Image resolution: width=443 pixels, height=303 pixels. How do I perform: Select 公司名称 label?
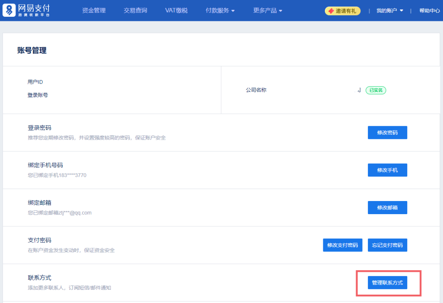click(x=256, y=90)
